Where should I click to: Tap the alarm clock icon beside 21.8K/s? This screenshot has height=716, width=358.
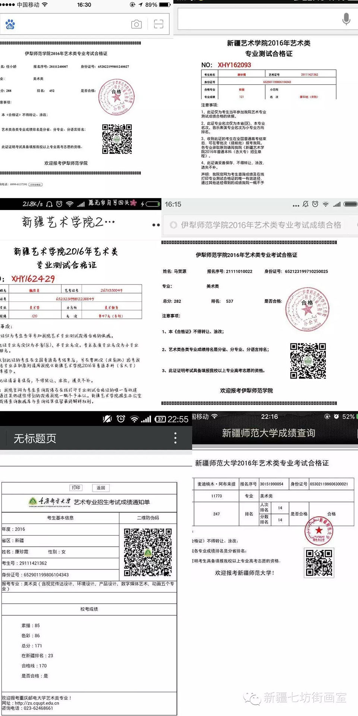(59, 204)
